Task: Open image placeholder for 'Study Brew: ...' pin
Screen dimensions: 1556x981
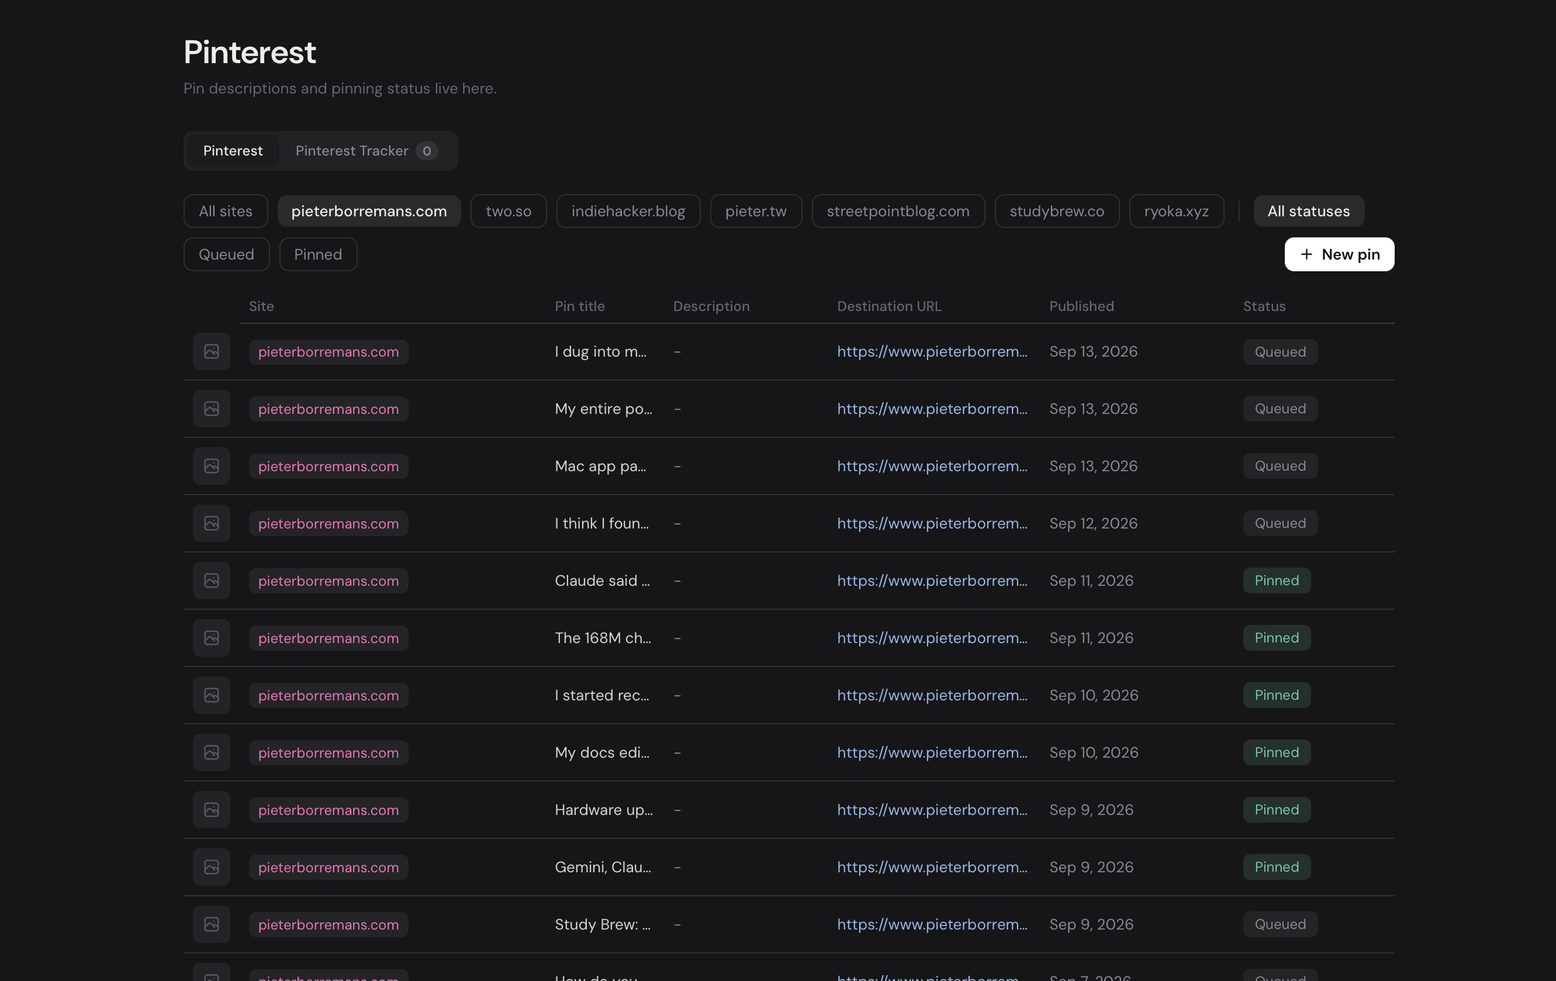Action: [x=211, y=925]
